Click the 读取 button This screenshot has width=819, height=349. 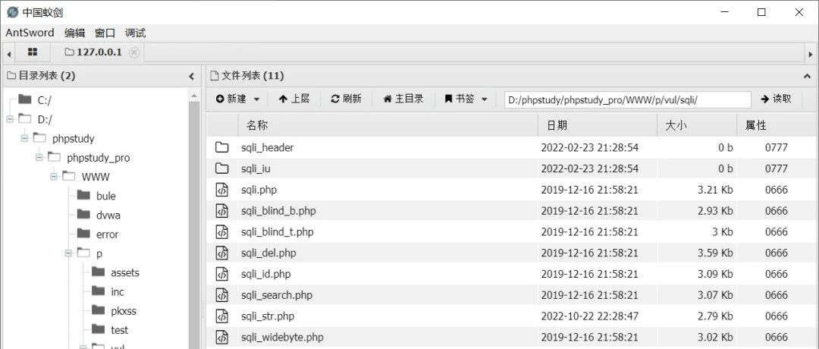pos(776,99)
